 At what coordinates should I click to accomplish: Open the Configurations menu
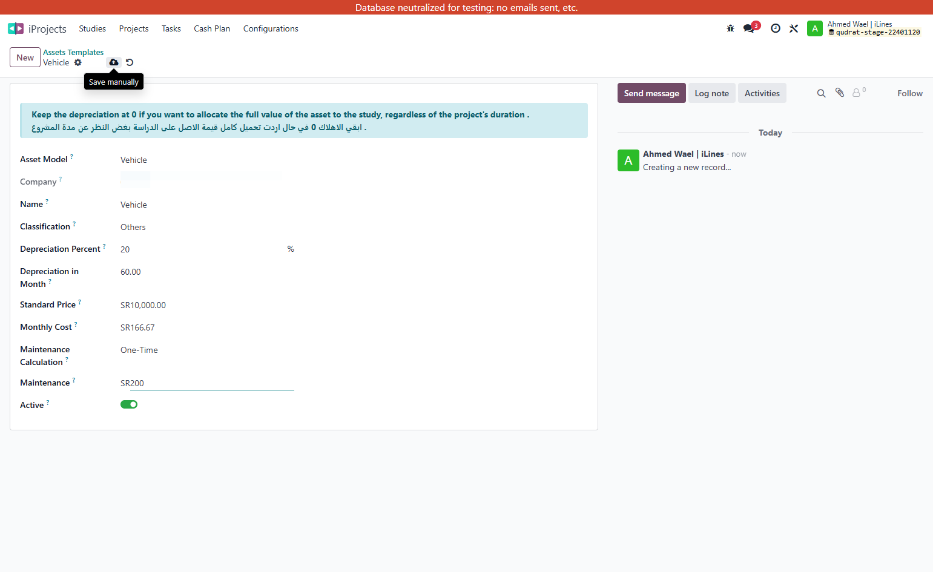pos(271,28)
